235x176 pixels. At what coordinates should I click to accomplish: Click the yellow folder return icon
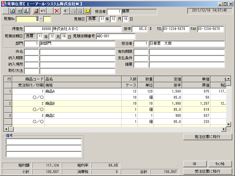pos(87,11)
